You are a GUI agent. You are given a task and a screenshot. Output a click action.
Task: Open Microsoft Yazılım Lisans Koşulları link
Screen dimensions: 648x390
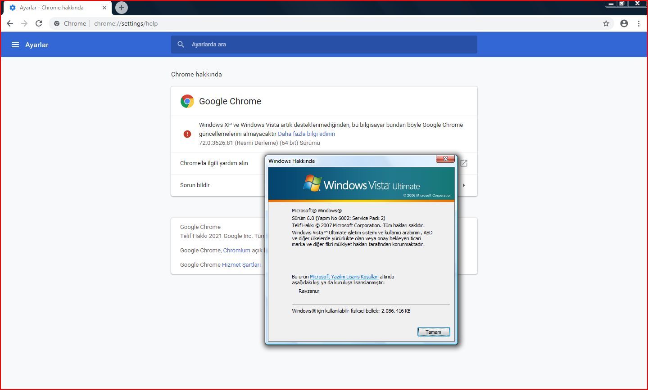[344, 277]
